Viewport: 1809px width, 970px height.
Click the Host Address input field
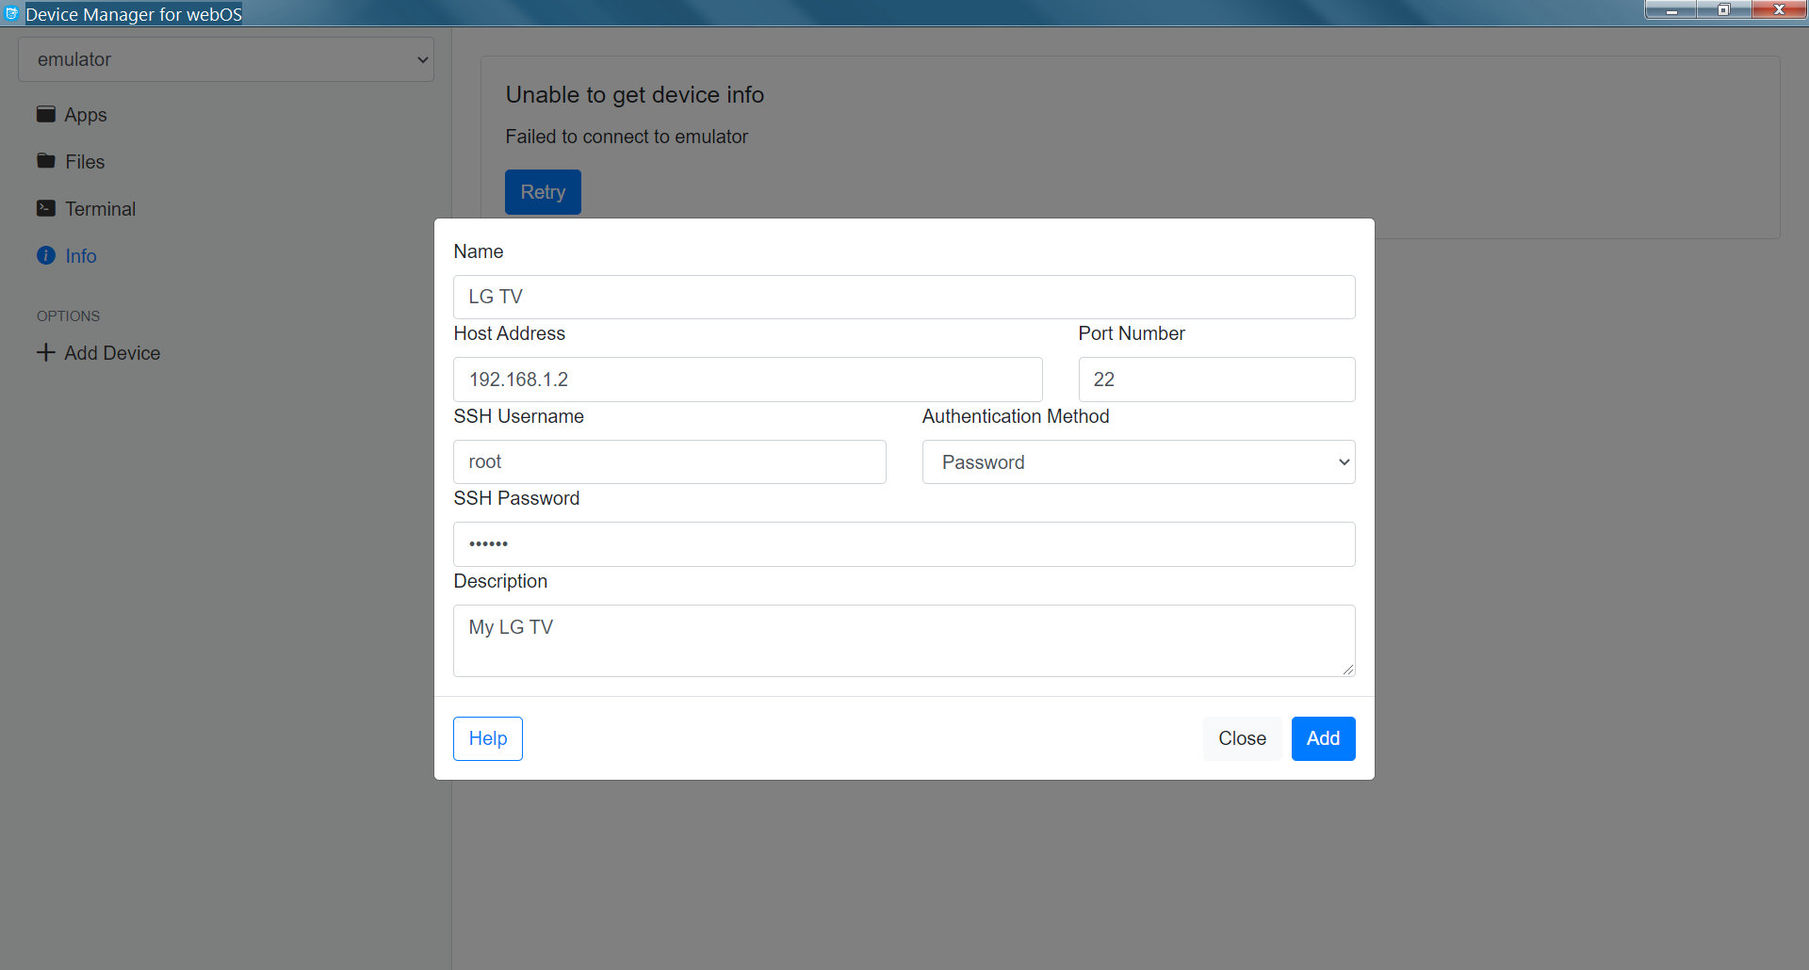[x=747, y=380]
